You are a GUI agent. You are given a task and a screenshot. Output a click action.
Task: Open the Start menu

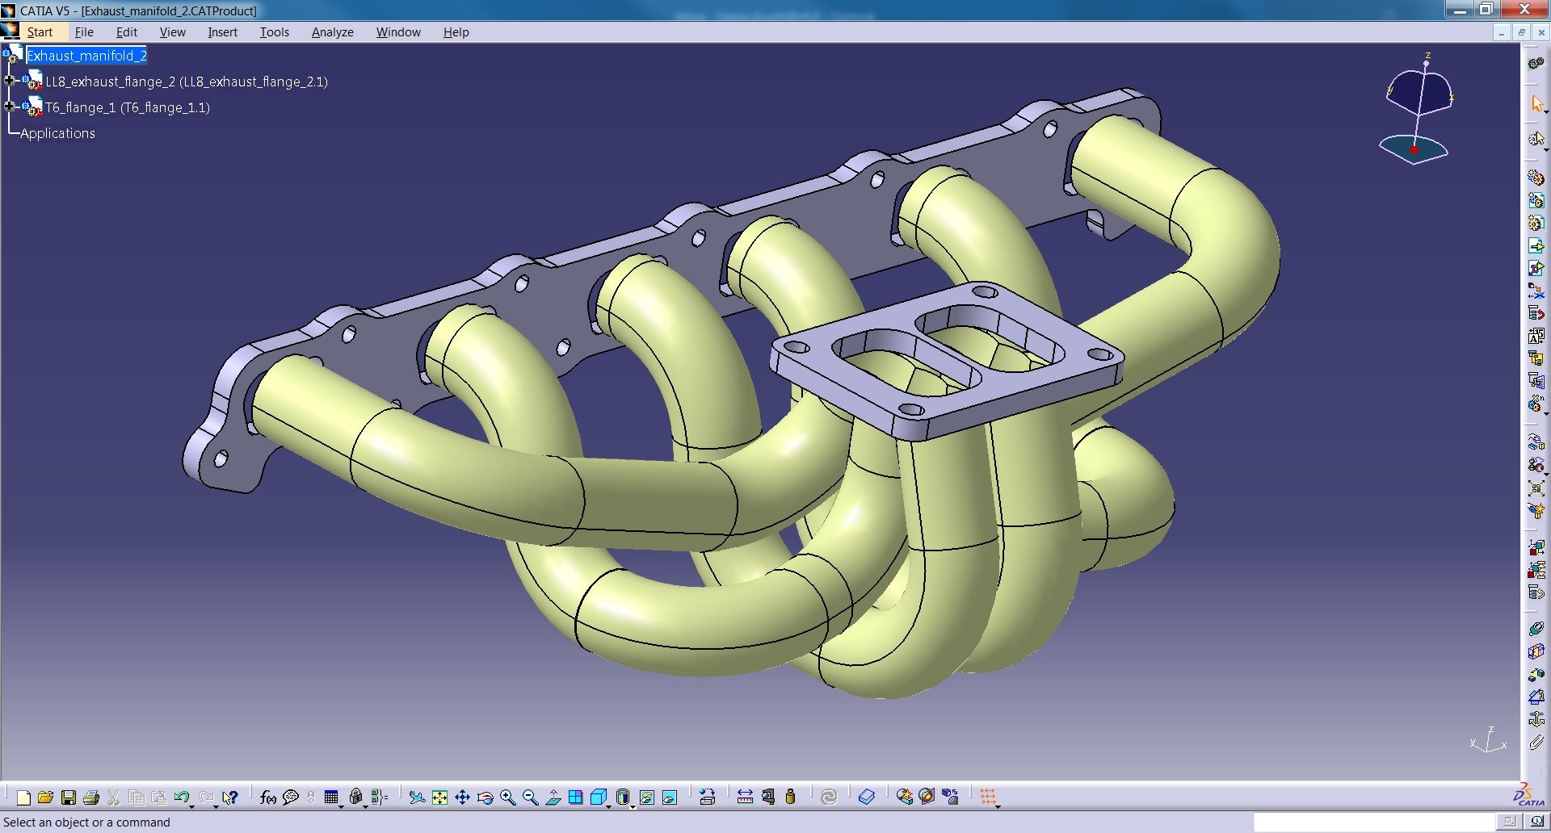click(40, 32)
